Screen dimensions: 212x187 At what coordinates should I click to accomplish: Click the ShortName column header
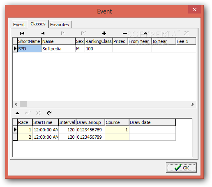30,41
